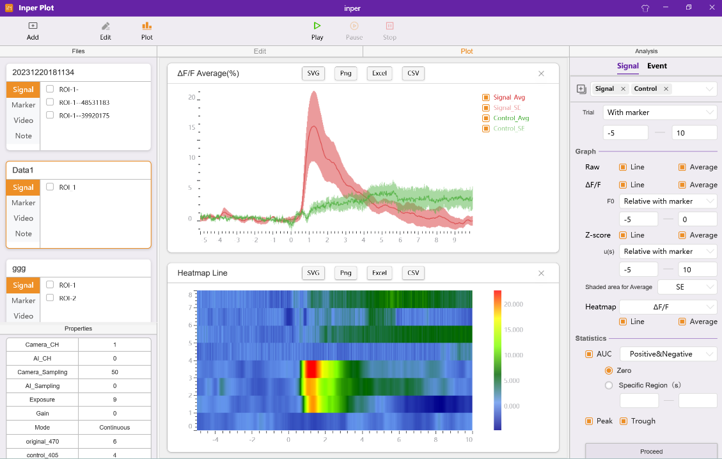Select the Plot bar-chart icon
The width and height of the screenshot is (722, 459).
(x=147, y=26)
